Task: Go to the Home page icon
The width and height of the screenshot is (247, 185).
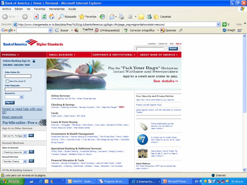Action: [x=51, y=16]
